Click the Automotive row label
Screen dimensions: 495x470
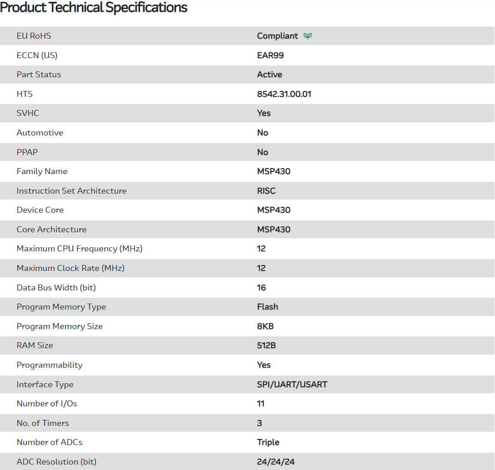click(40, 133)
